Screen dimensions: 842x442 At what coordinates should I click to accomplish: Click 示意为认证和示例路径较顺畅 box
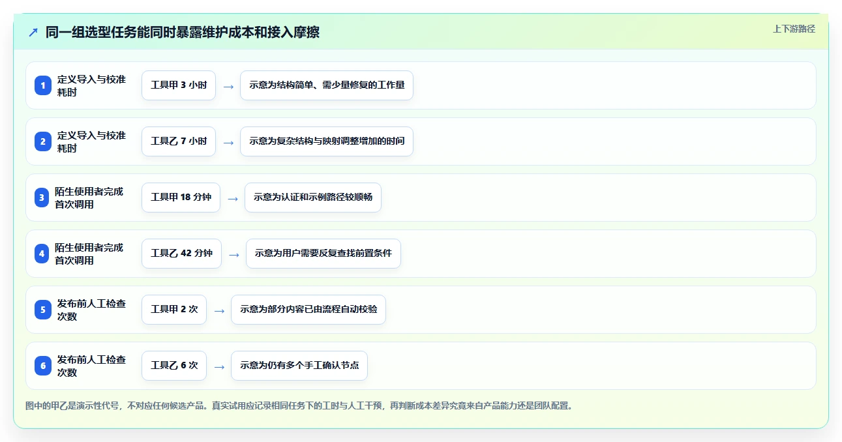(313, 198)
